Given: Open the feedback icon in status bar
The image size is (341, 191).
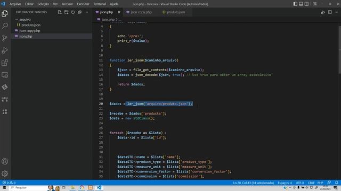Looking at the screenshot, I should (329, 183).
